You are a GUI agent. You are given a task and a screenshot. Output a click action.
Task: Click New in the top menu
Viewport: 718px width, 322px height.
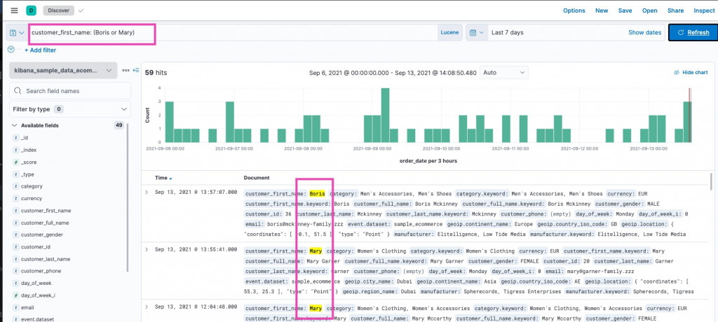(x=602, y=10)
